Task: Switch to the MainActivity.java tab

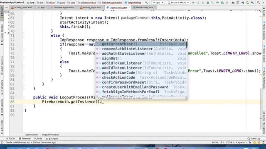Action: point(144,7)
